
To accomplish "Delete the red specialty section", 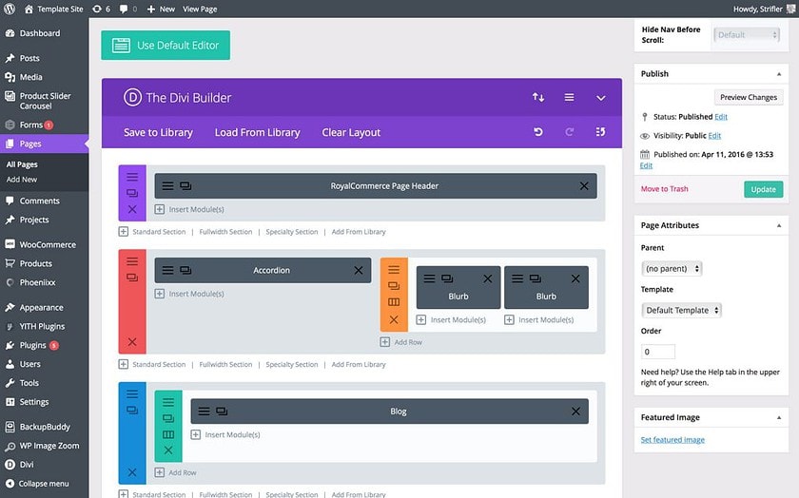I will (132, 342).
